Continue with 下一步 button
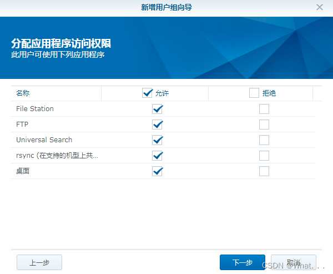This screenshot has width=333, height=274. tap(243, 262)
